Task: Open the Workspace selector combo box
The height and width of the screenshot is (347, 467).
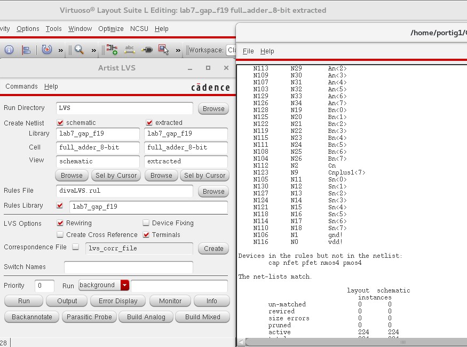Action: pyautogui.click(x=231, y=50)
